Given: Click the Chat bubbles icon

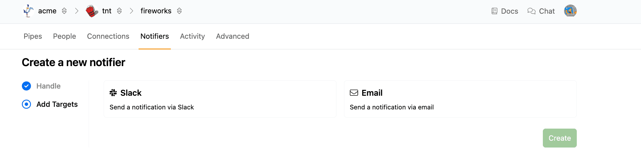Looking at the screenshot, I should [x=531, y=11].
